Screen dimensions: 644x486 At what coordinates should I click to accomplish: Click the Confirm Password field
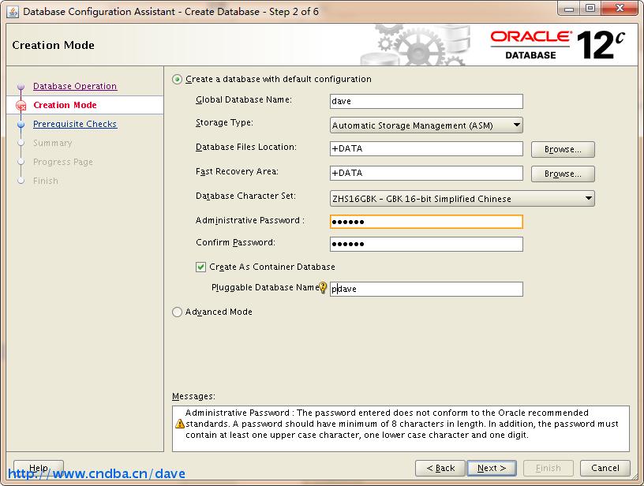pos(426,245)
